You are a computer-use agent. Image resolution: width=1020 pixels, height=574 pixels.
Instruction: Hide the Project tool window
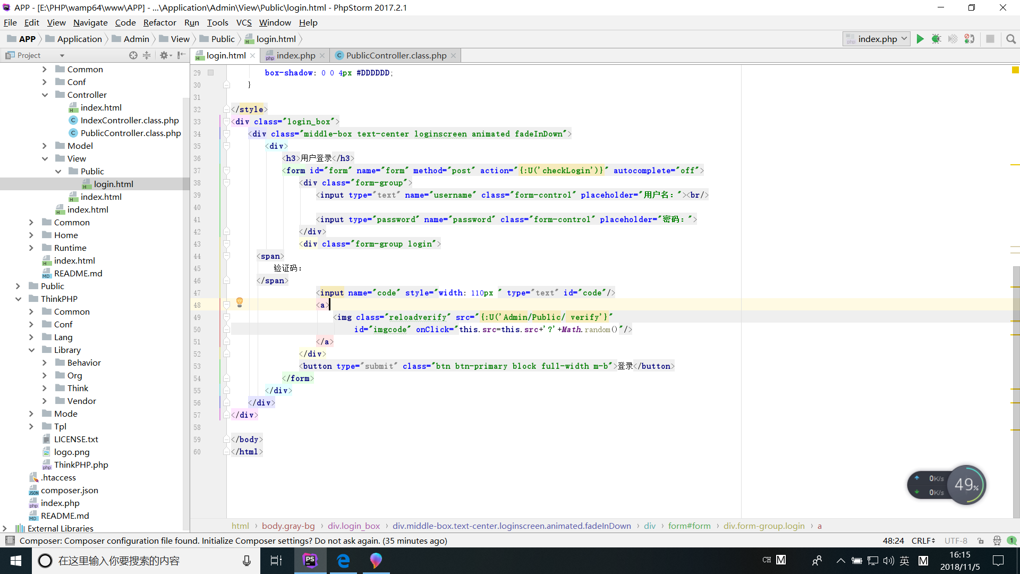pos(182,55)
